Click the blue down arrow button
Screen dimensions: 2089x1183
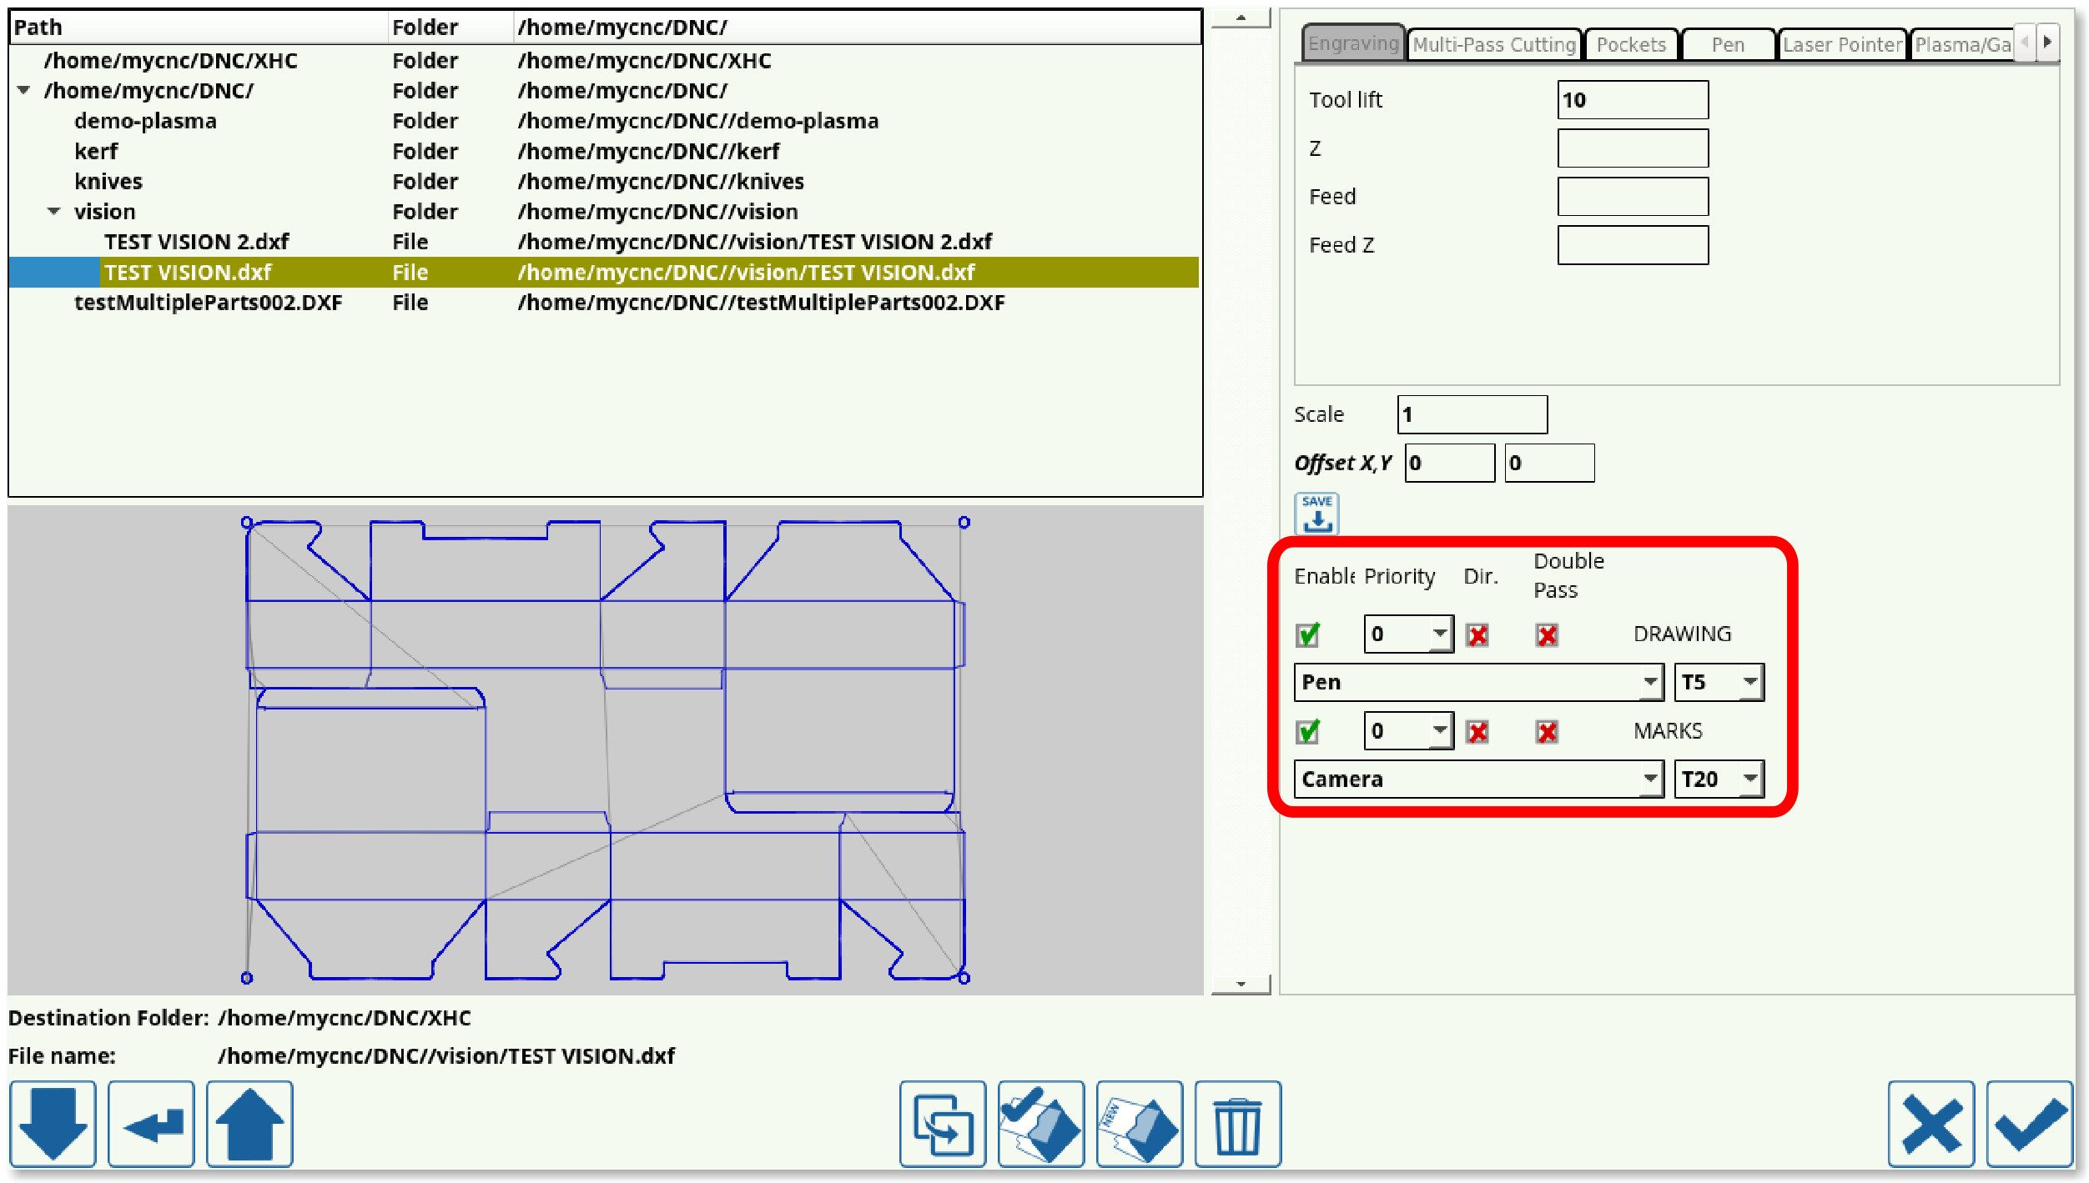click(x=53, y=1123)
